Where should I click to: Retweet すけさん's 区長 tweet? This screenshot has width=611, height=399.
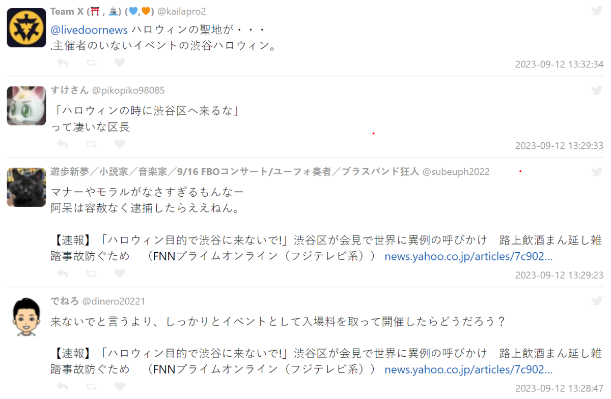pyautogui.click(x=91, y=144)
